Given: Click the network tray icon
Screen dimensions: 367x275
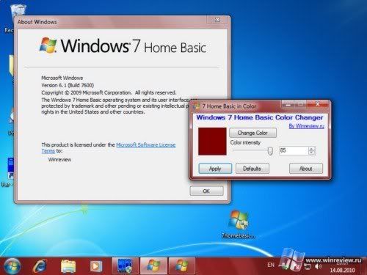Looking at the screenshot, I should click(x=308, y=267).
